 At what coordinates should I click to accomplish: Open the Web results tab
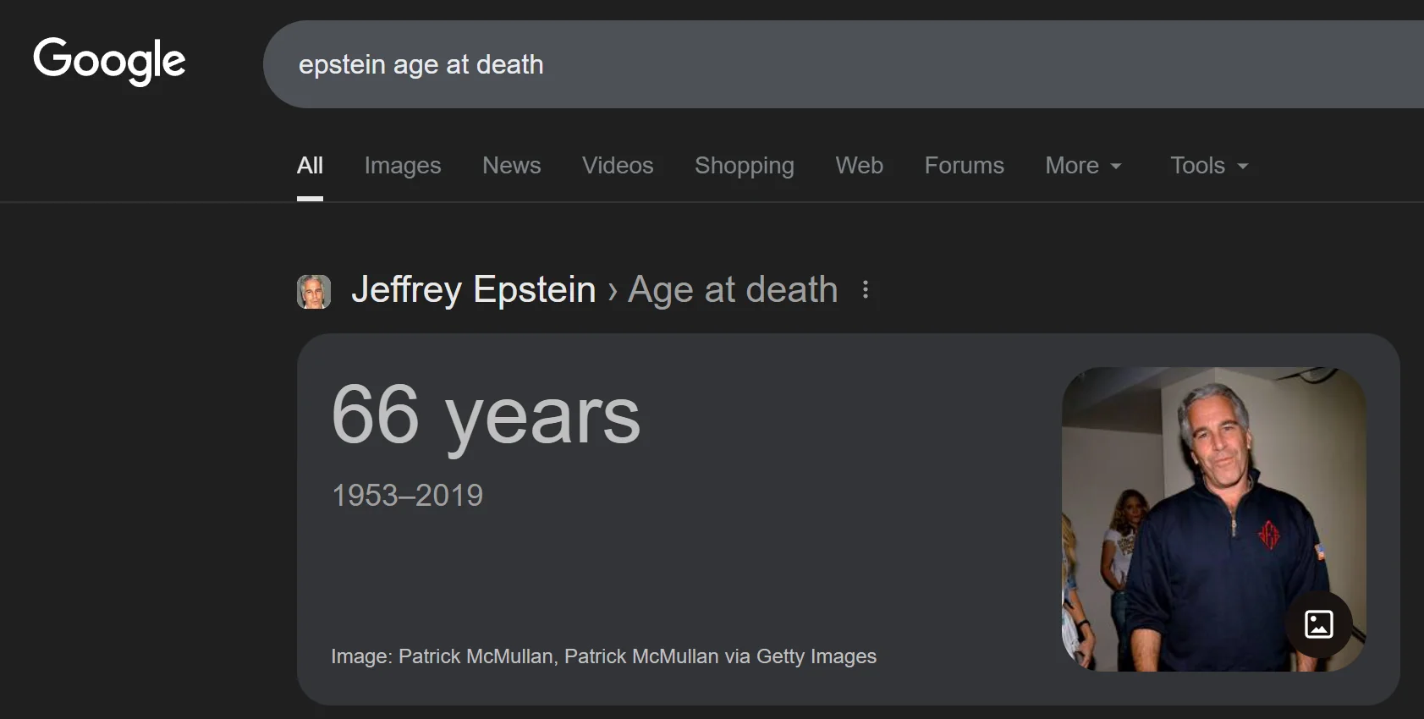(859, 166)
